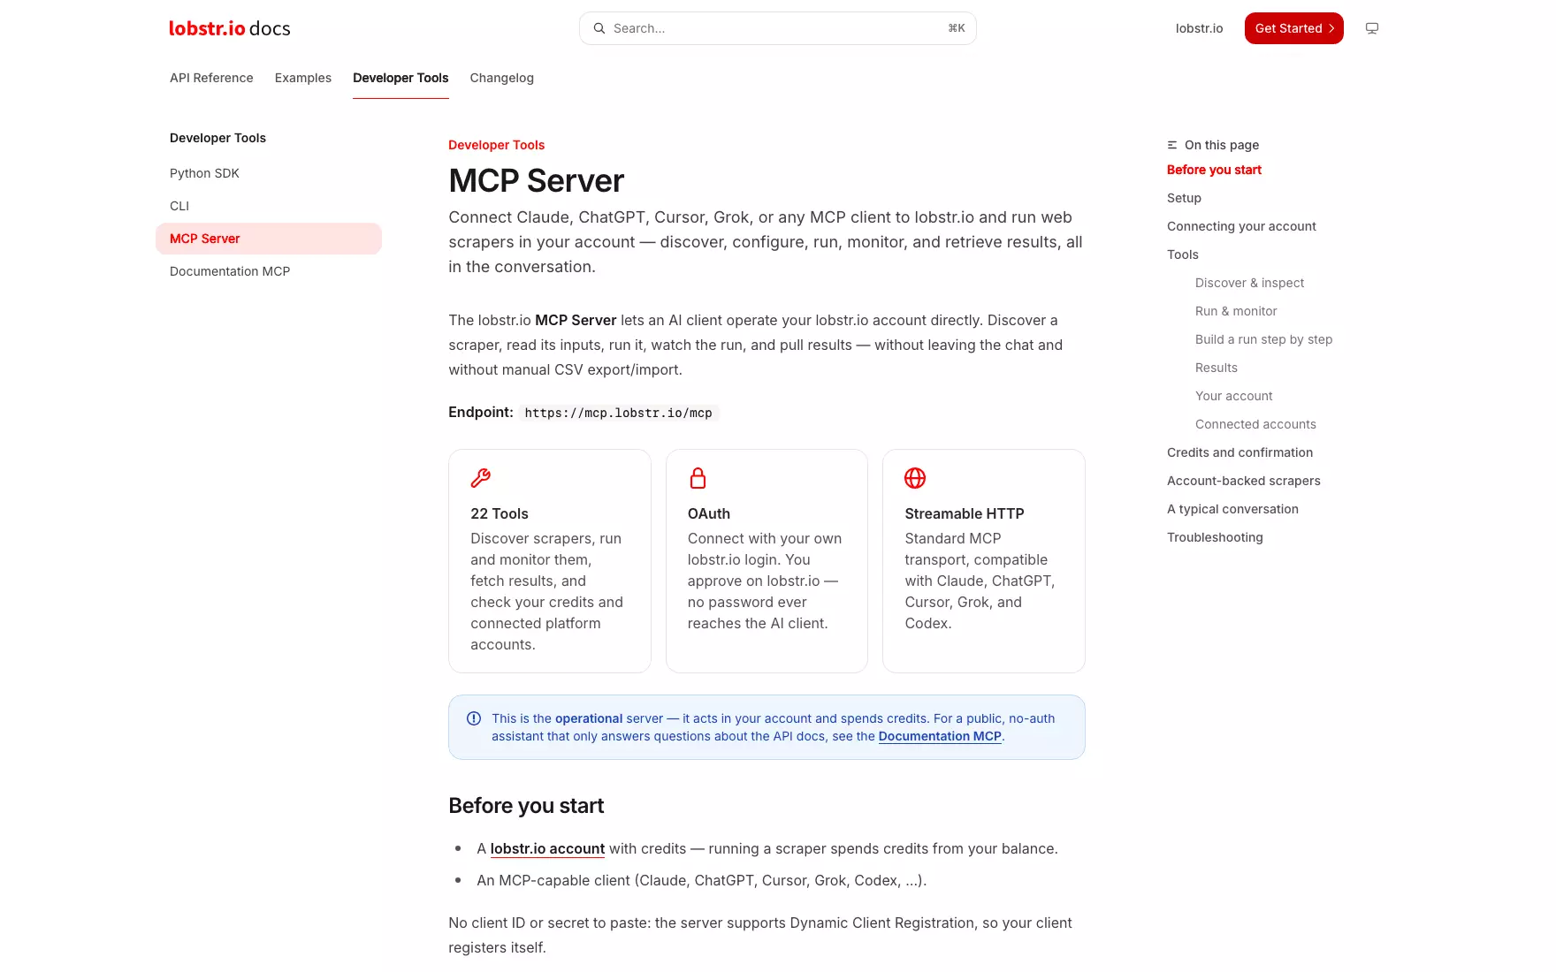Click the Streamable HTTP card title

(965, 513)
